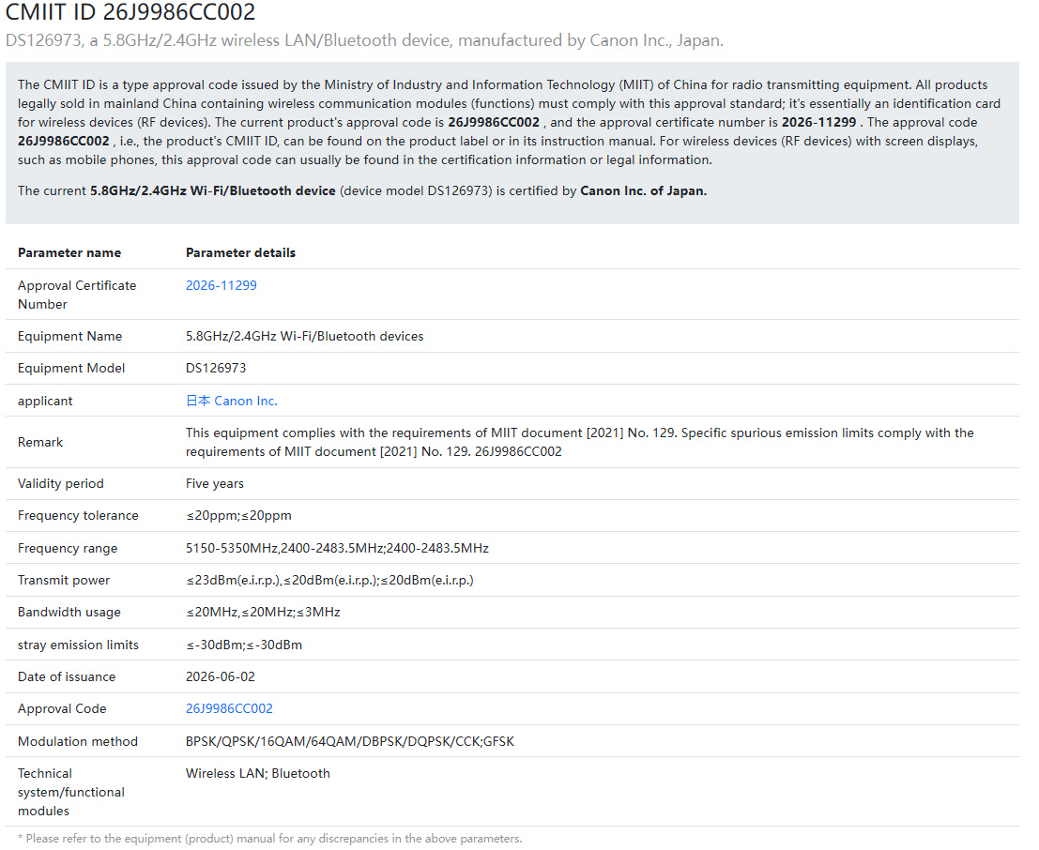
Task: Select the Five years value
Action: (x=215, y=483)
